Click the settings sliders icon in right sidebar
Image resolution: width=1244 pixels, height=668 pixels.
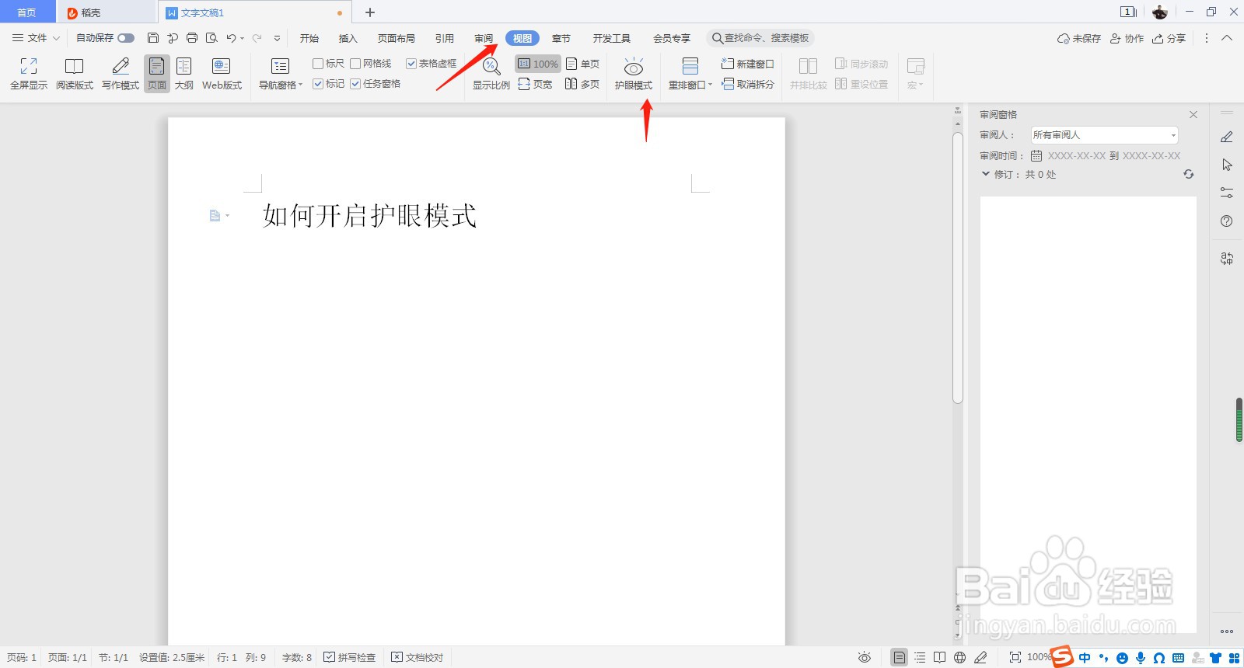pyautogui.click(x=1227, y=193)
